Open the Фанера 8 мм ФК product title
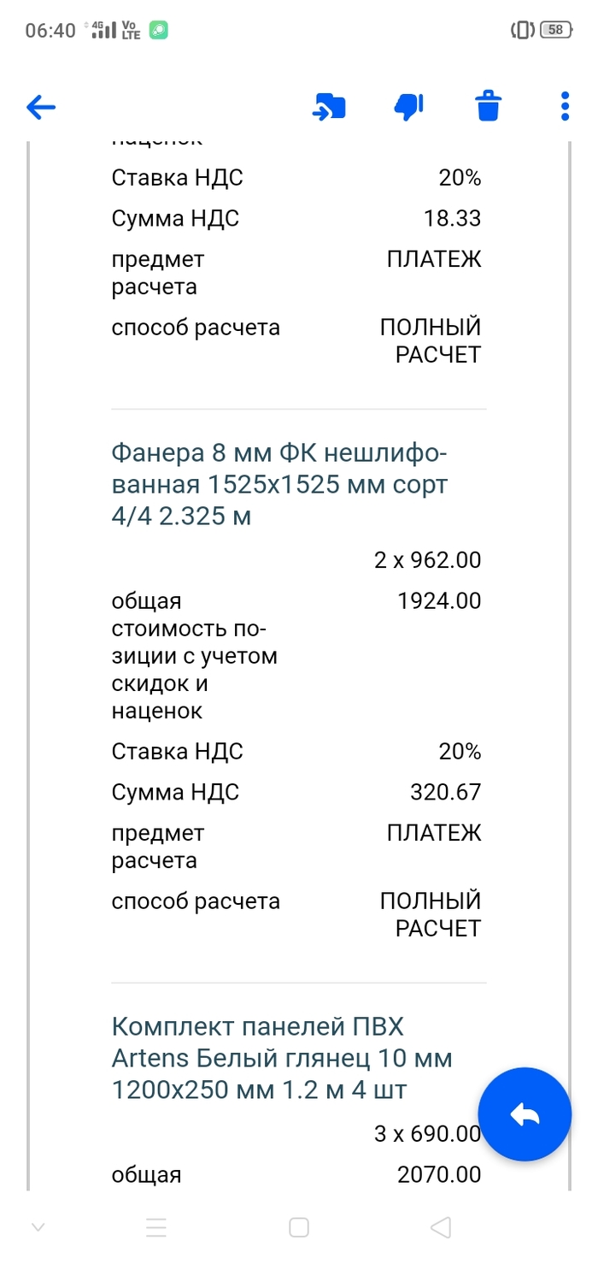598x1264 pixels. (280, 484)
